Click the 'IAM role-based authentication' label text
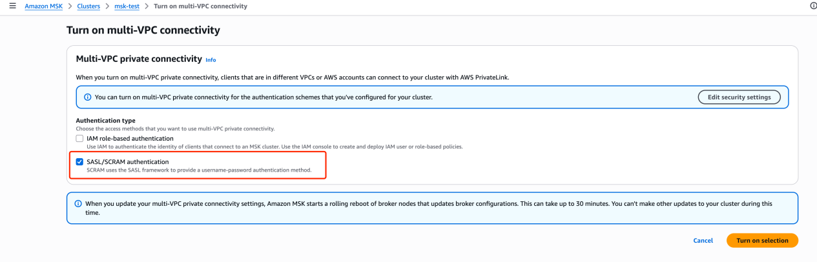 coord(130,138)
